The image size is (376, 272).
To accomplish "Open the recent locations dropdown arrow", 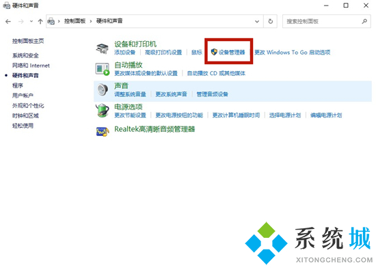I will (x=31, y=22).
